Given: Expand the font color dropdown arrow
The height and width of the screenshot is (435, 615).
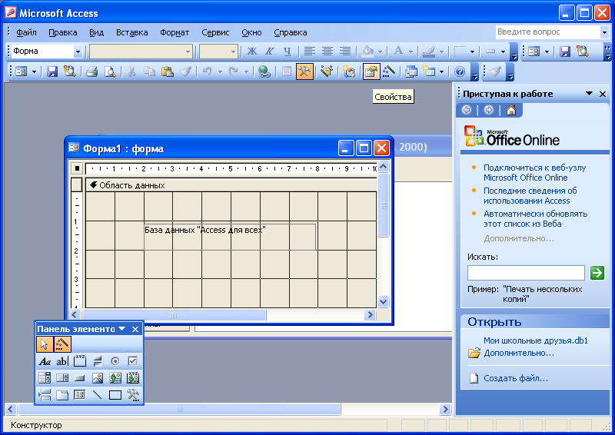Looking at the screenshot, I should 411,51.
